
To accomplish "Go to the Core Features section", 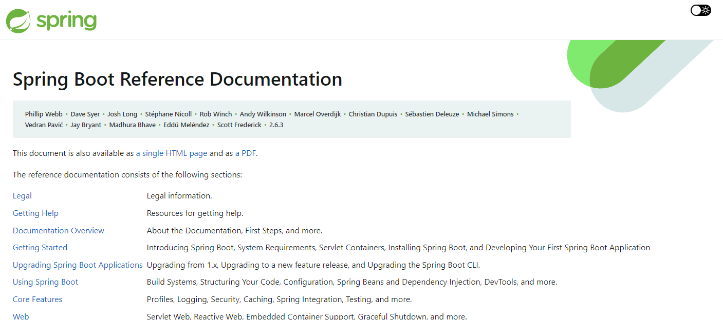I will click(38, 299).
